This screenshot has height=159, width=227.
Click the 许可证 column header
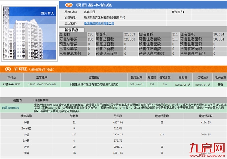[x=12, y=78]
